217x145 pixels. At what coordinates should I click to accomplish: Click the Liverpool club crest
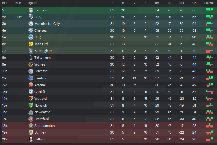point(31,10)
